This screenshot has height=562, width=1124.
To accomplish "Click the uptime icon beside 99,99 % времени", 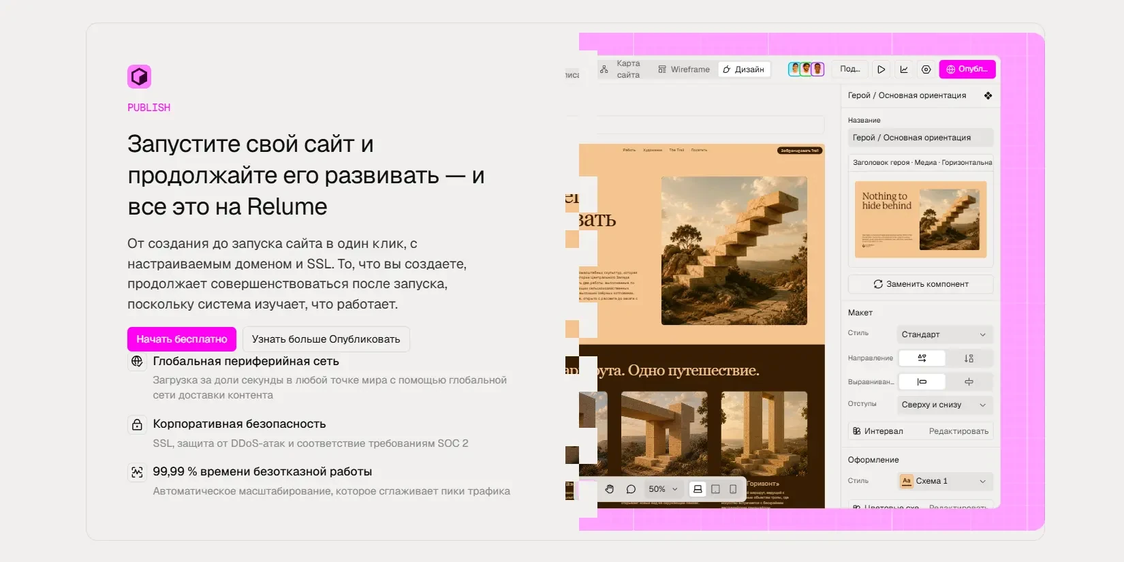I will (x=137, y=472).
